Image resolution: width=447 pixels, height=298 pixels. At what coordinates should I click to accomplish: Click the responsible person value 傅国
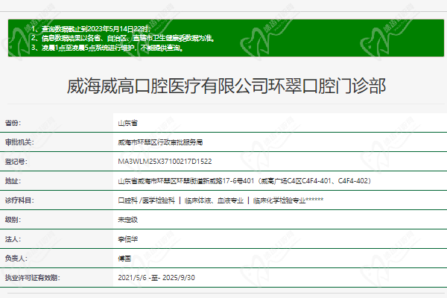click(124, 259)
